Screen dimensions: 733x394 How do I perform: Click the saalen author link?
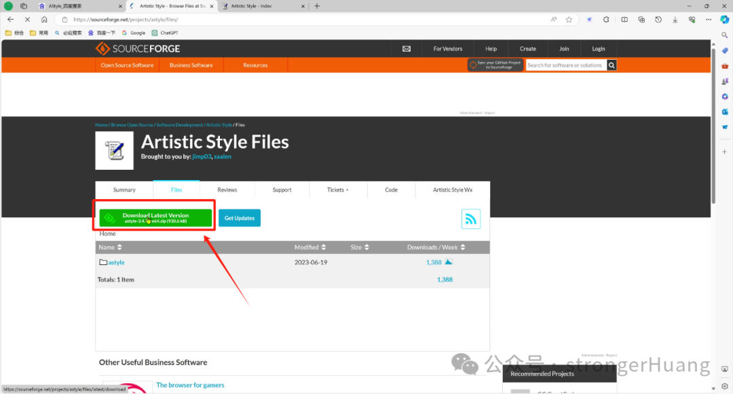[x=223, y=157]
